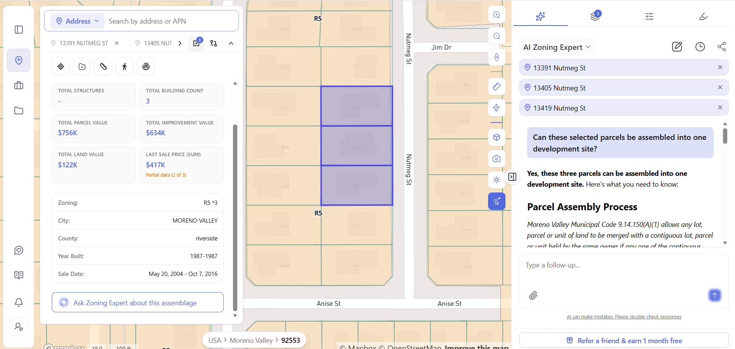Select the map ruler measure tool
Image resolution: width=735 pixels, height=349 pixels.
point(497,86)
